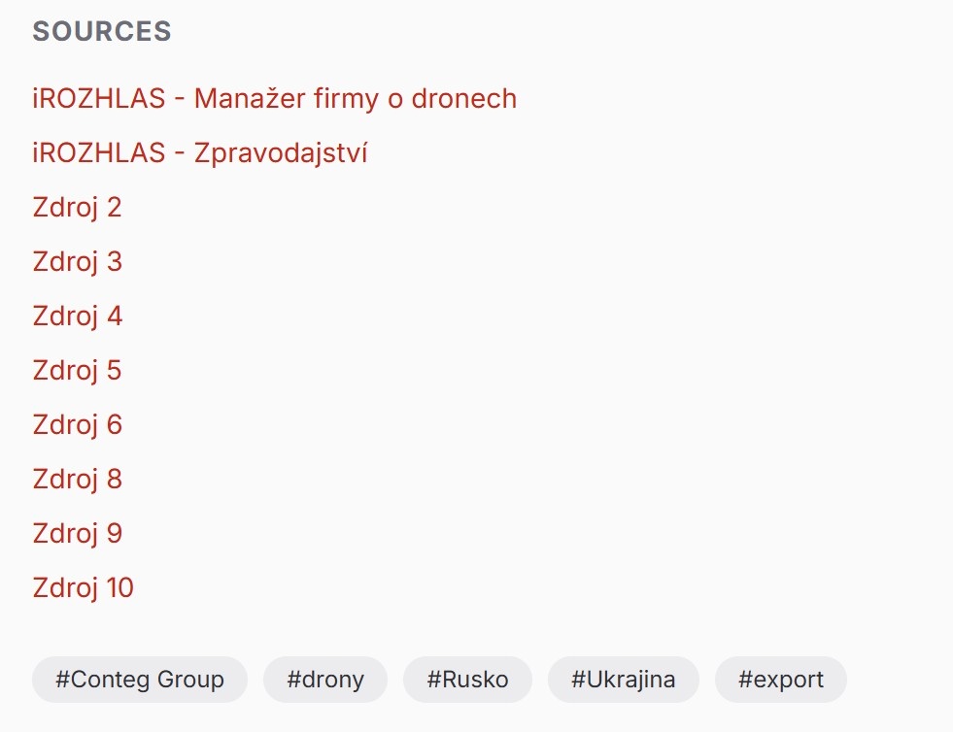Choose the #export tag
Image resolution: width=953 pixels, height=732 pixels.
coord(781,680)
